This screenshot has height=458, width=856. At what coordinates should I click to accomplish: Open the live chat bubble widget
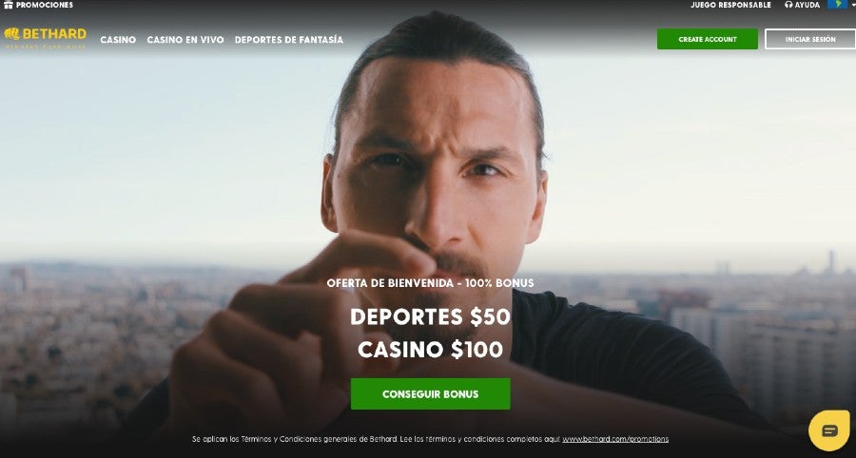[x=829, y=430]
